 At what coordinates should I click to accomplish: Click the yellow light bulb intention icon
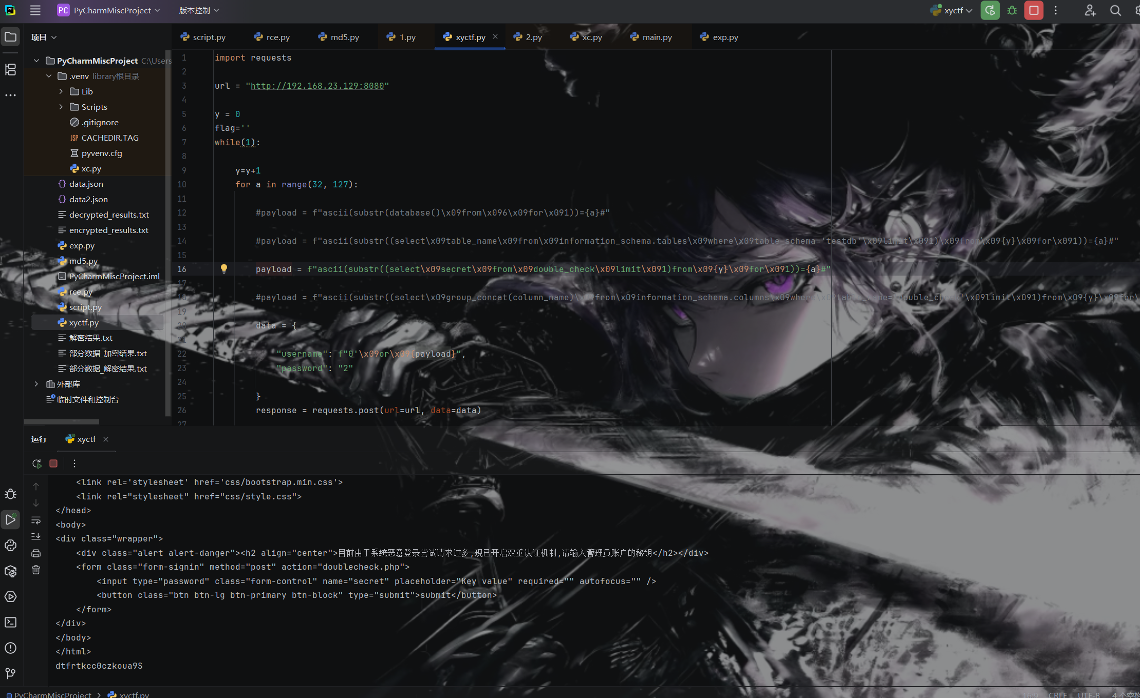click(224, 268)
